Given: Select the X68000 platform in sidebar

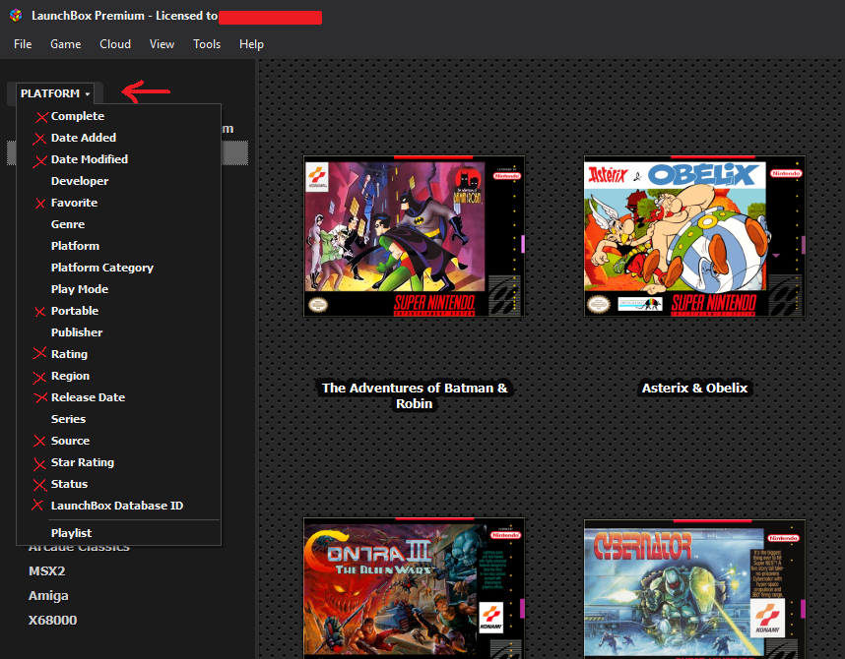Looking at the screenshot, I should click(x=53, y=621).
